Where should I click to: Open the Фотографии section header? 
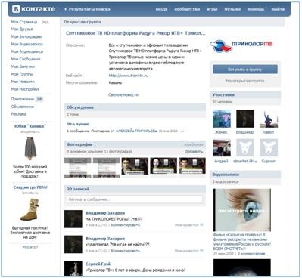[79, 144]
